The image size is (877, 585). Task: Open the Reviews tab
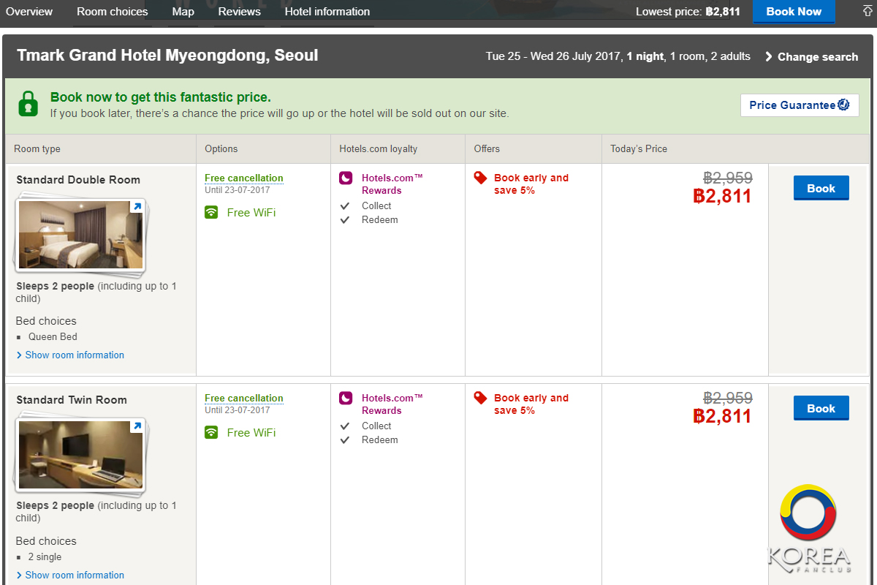point(240,12)
